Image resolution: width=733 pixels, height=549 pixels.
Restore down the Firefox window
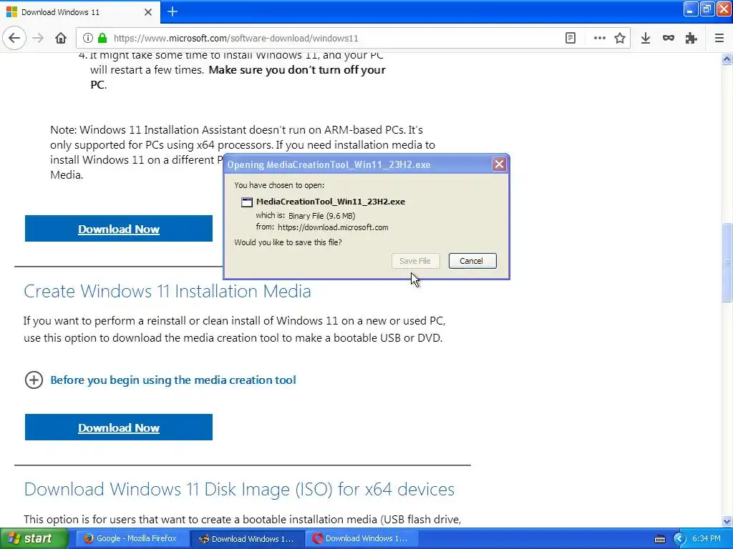coord(707,9)
